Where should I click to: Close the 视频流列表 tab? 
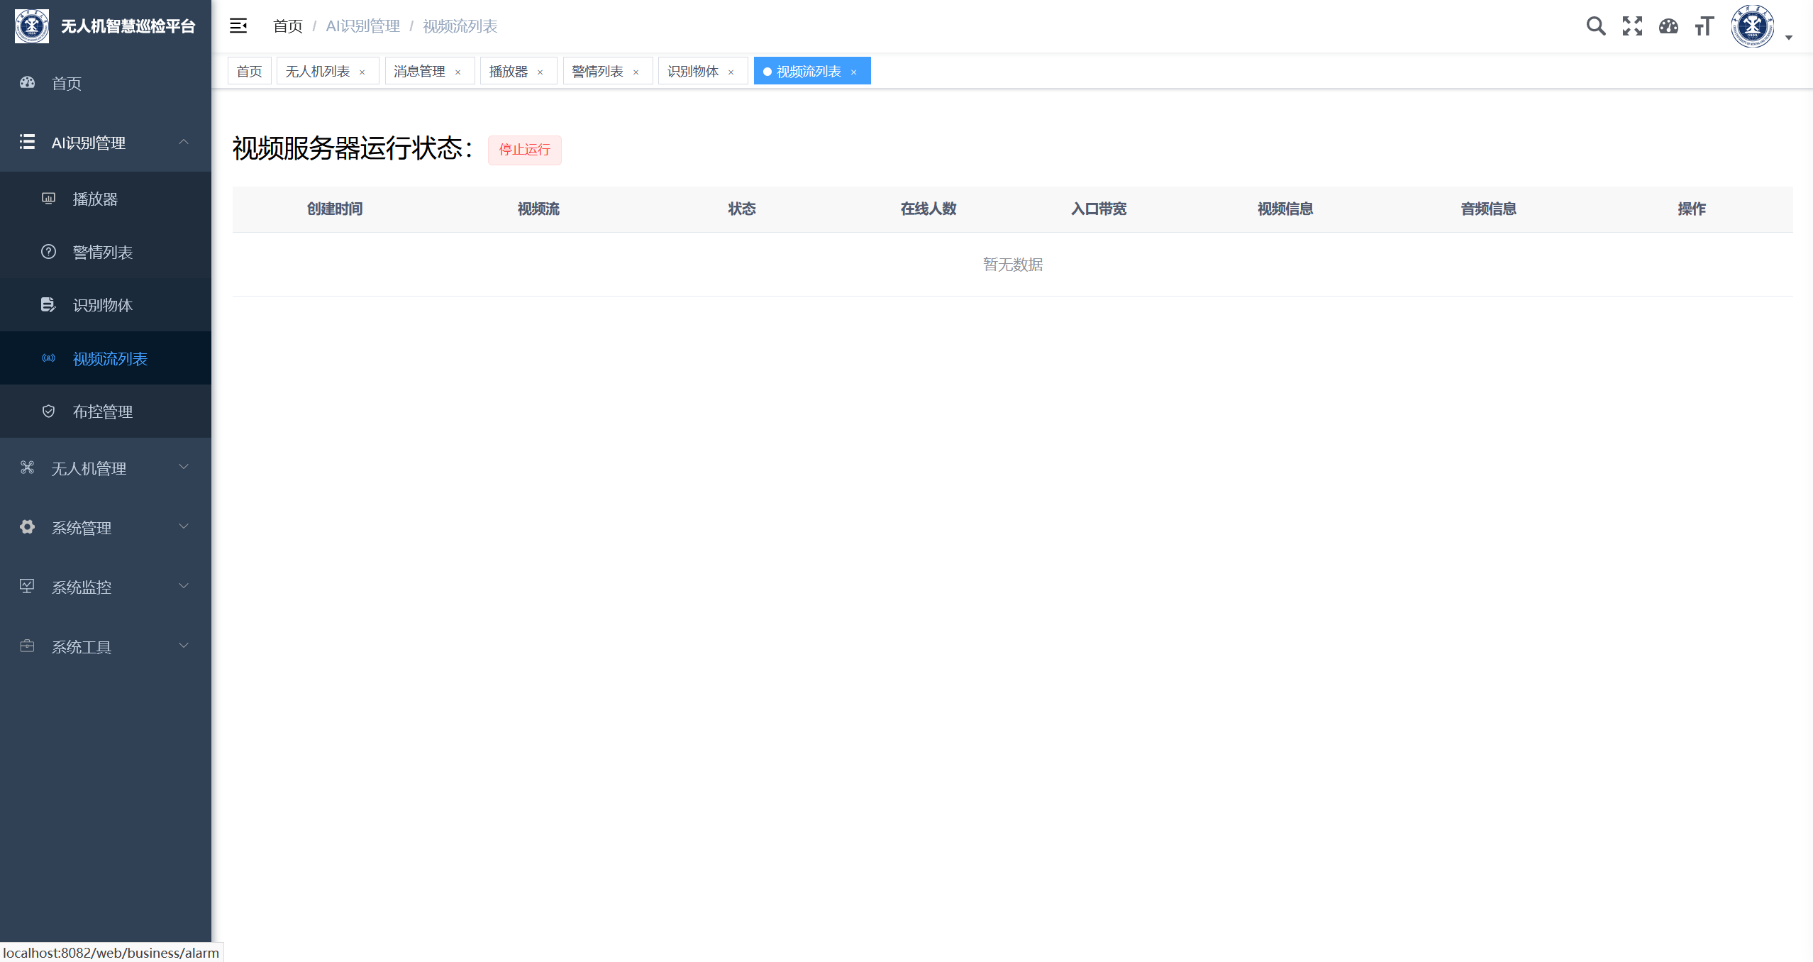(854, 72)
